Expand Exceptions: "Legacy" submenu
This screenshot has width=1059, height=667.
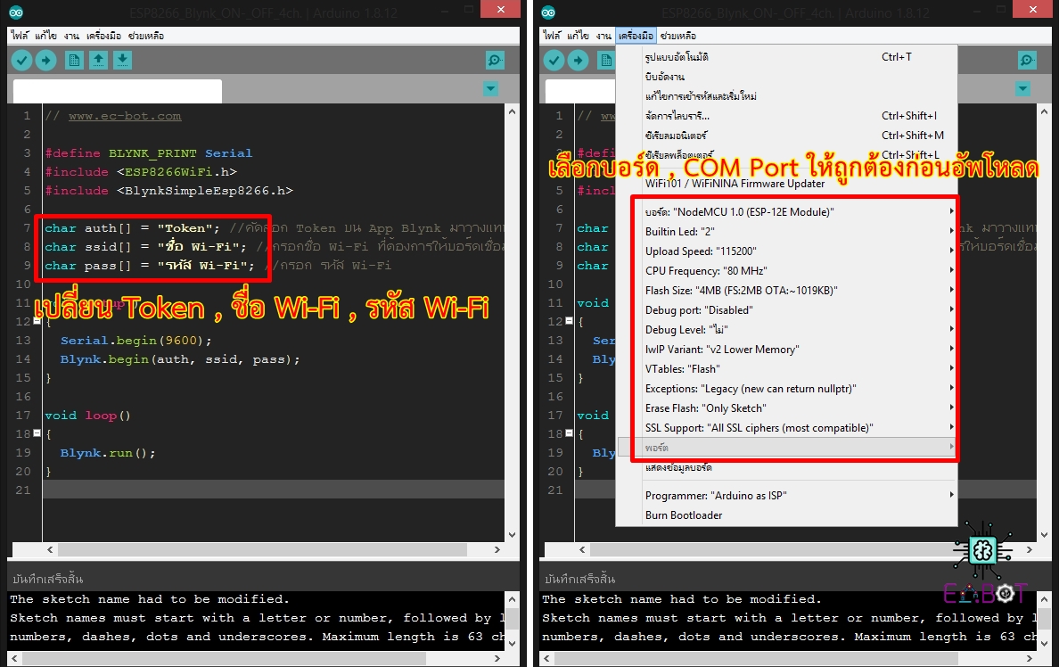[787, 388]
